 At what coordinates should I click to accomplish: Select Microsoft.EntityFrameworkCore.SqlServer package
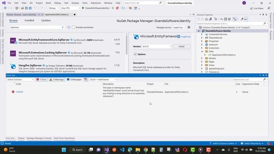click(x=66, y=41)
